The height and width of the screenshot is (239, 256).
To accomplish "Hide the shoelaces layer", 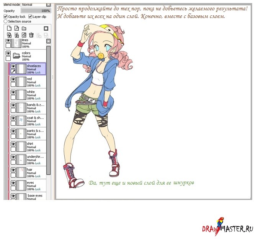I will tap(13, 66).
